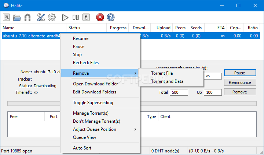Click the torrent progress bar
The height and width of the screenshot is (155, 264).
pos(132,103)
